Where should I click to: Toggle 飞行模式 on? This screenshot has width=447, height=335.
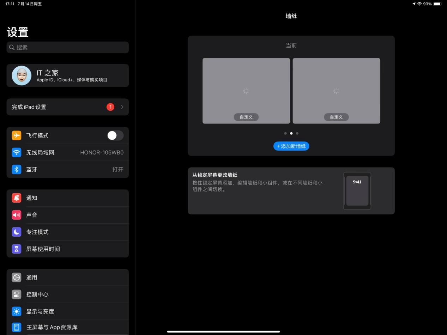[x=115, y=135]
